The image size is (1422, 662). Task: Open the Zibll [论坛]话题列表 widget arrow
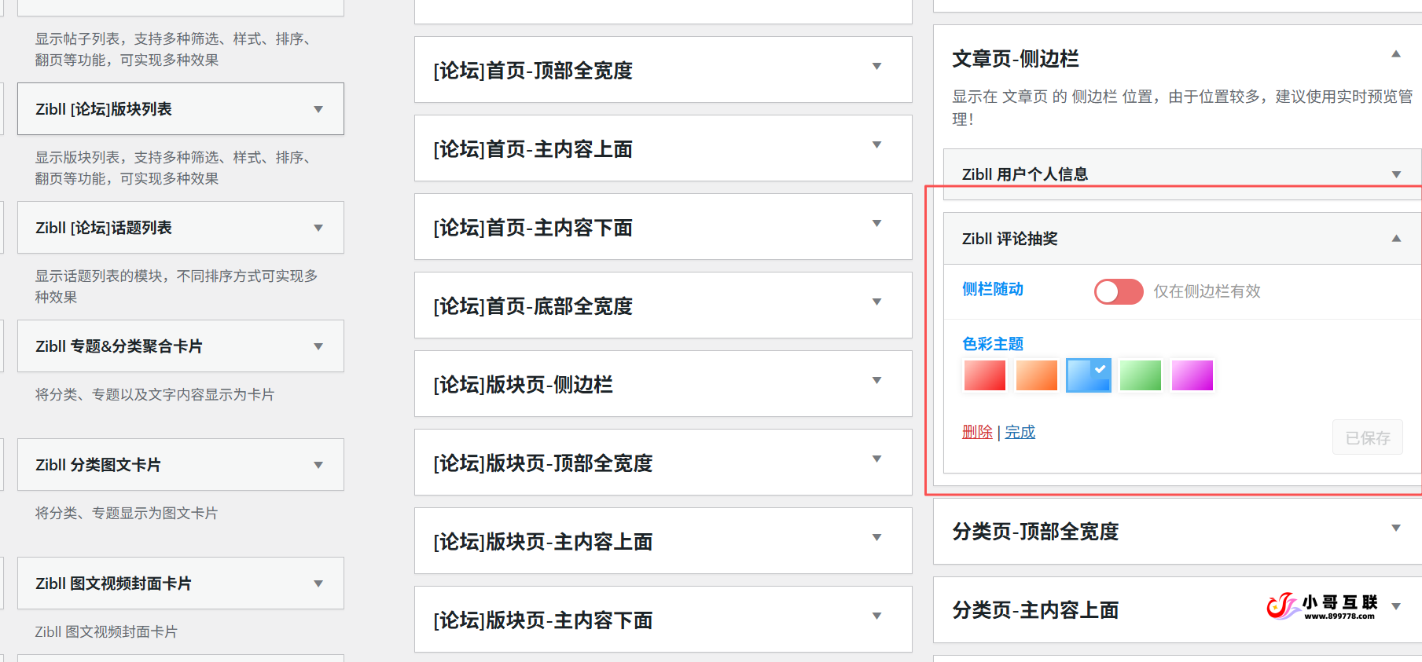click(x=318, y=228)
